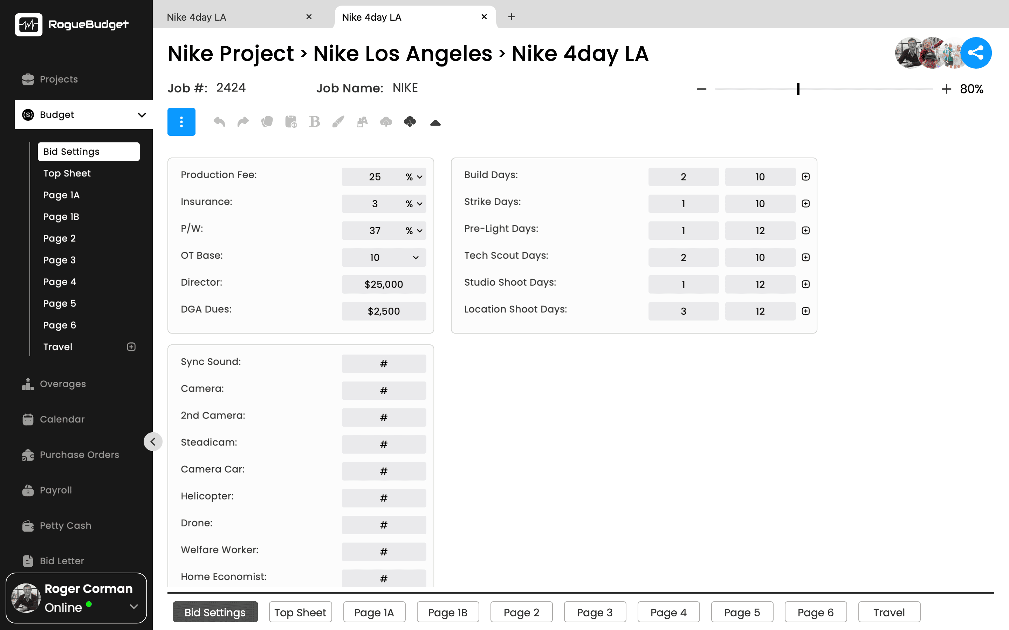Click the cloud download icon
This screenshot has height=630, width=1009.
pyautogui.click(x=410, y=122)
